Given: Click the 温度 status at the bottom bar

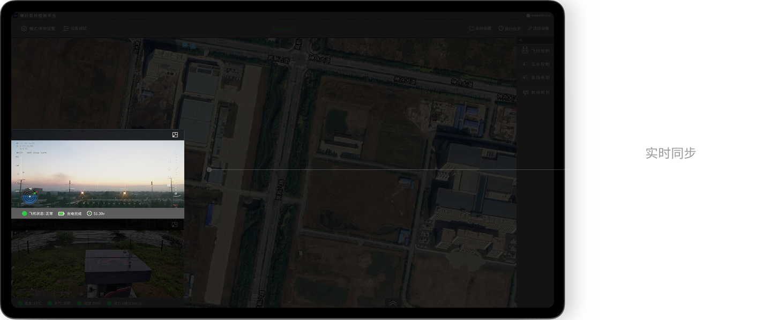Looking at the screenshot, I should pyautogui.click(x=29, y=303).
